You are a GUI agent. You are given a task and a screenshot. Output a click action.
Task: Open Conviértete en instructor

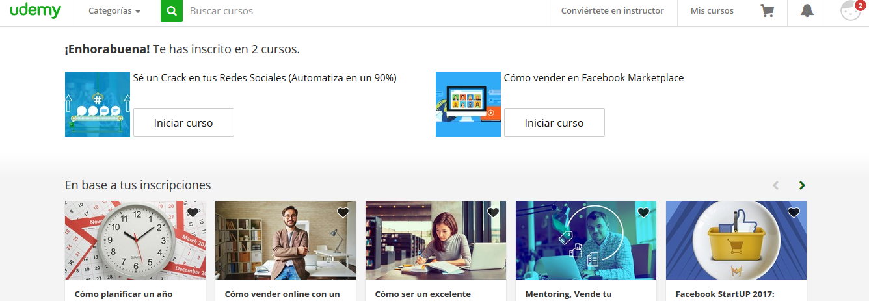pos(612,11)
